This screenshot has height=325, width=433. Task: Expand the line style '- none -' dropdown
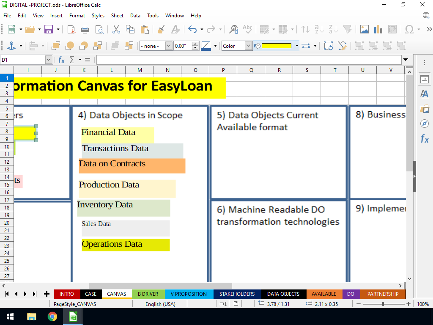pos(169,46)
